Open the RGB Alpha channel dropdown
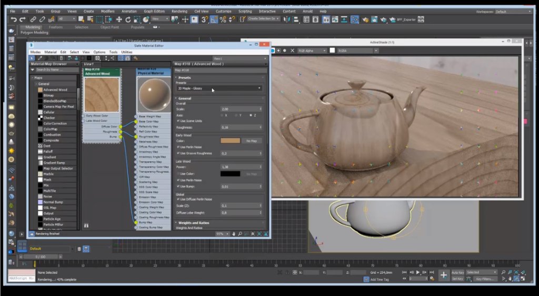 click(312, 51)
